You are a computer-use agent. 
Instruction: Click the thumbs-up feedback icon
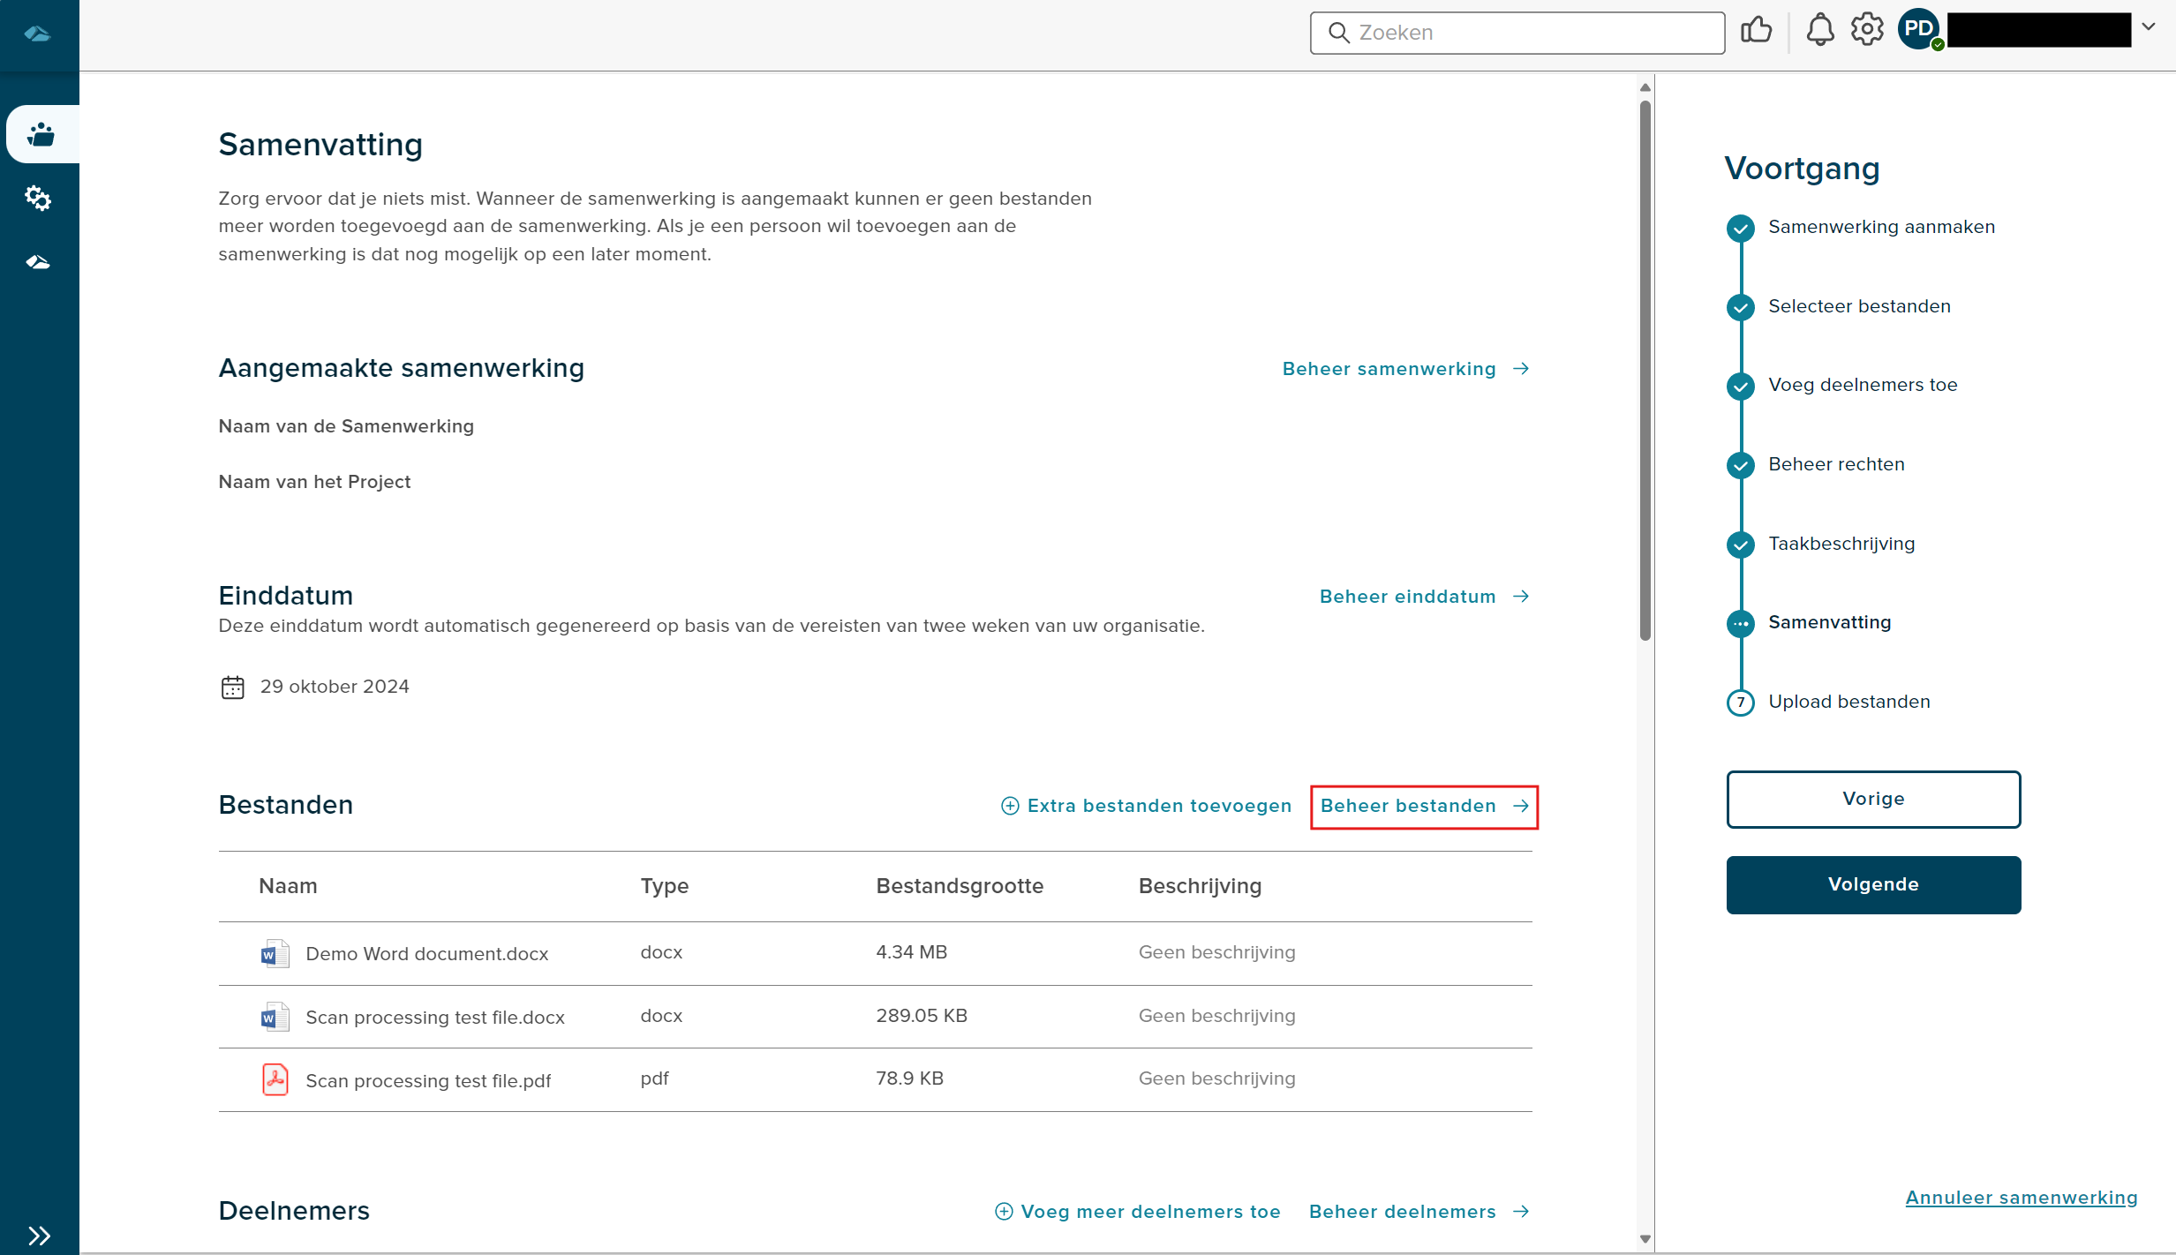coord(1756,31)
